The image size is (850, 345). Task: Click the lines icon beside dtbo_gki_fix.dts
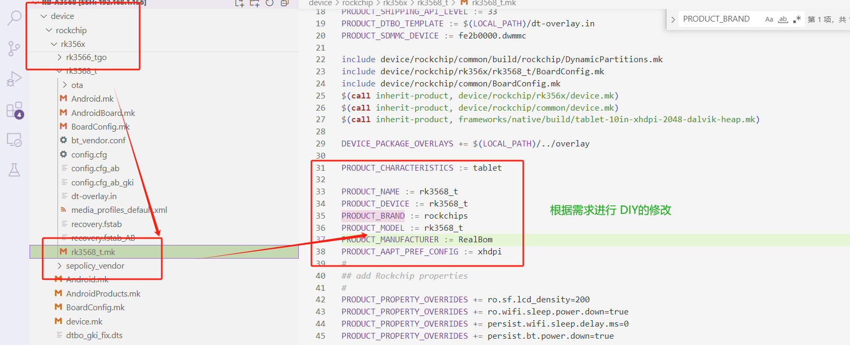click(x=59, y=335)
